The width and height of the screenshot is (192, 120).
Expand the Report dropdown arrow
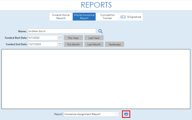[x=117, y=114]
